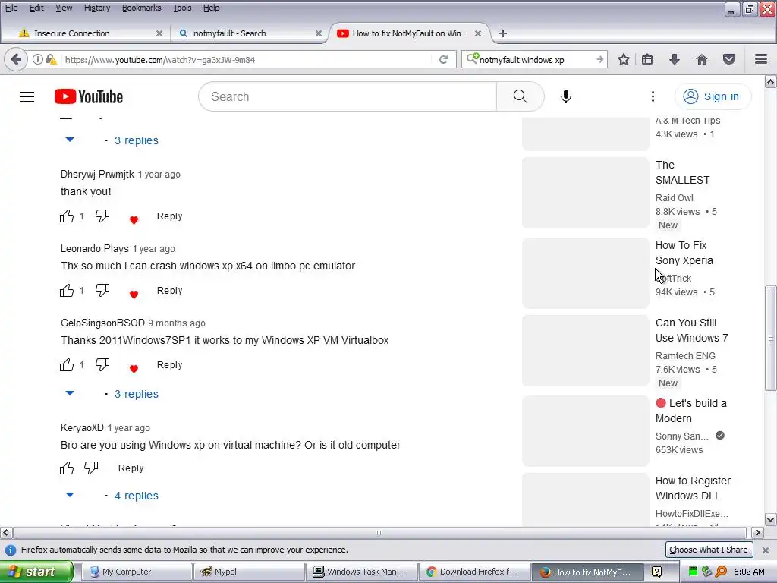Dislike KeryaoXD's comment
This screenshot has height=583, width=777.
[x=91, y=468]
